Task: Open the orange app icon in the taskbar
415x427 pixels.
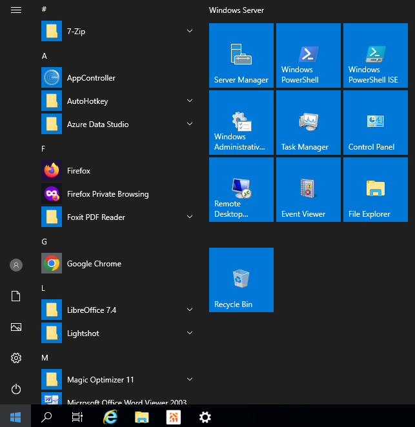Action: click(174, 417)
